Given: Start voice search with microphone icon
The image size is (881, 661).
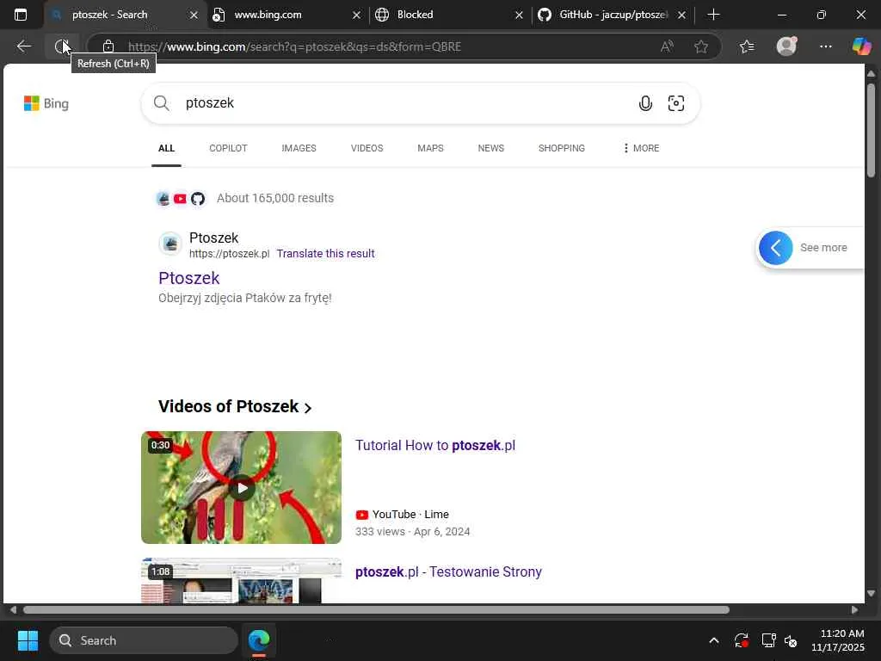Looking at the screenshot, I should click(645, 103).
